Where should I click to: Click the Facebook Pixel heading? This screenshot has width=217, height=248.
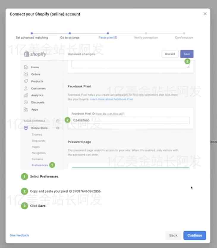(x=79, y=86)
